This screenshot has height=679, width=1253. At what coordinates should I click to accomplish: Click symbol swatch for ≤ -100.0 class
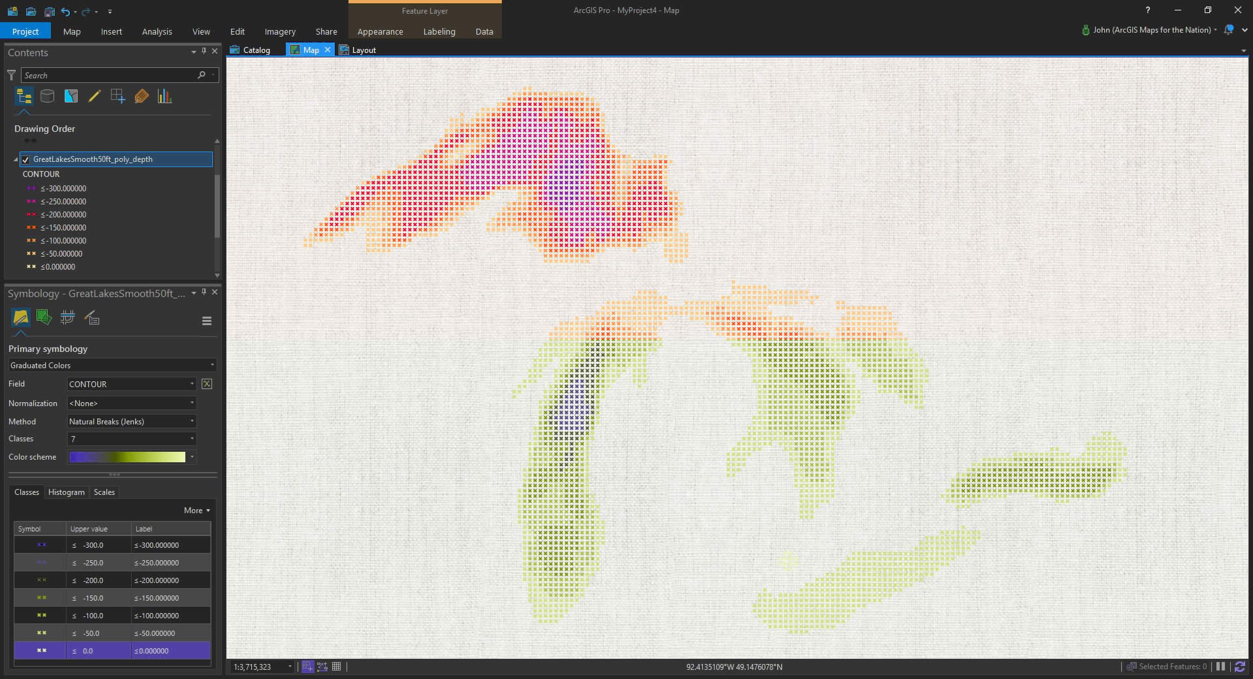[41, 616]
